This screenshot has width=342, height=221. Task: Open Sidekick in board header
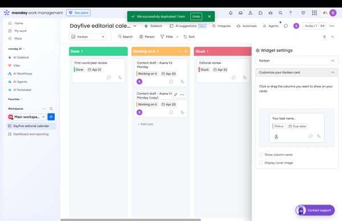[153, 26]
